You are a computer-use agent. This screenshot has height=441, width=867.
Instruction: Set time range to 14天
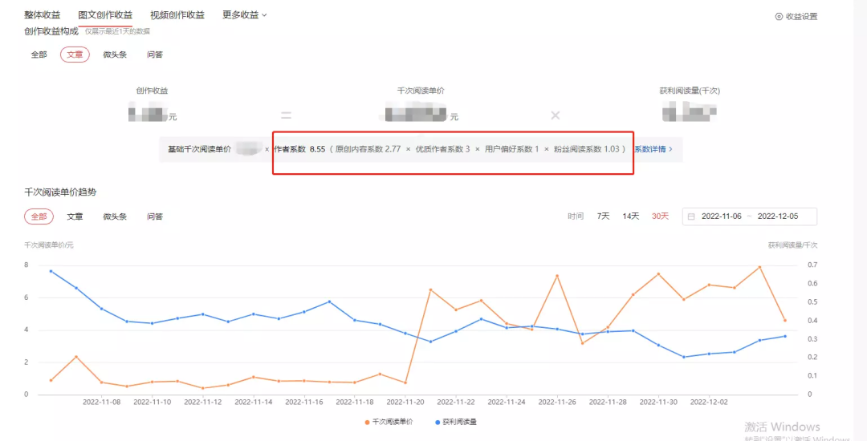pyautogui.click(x=631, y=216)
